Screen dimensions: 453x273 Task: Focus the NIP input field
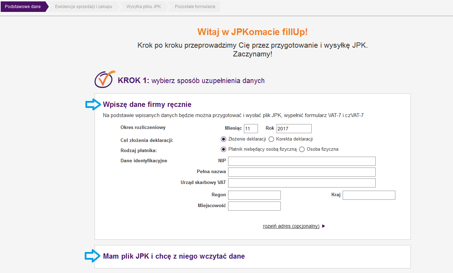pyautogui.click(x=302, y=161)
